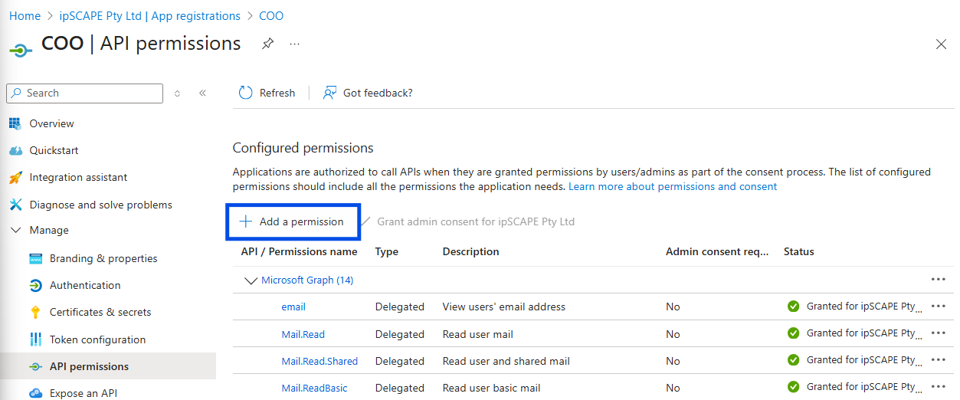Click the sidebar Search field

click(84, 93)
